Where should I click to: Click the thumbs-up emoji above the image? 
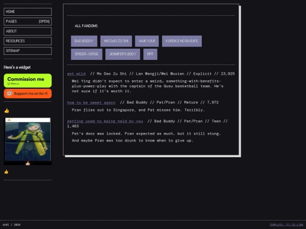pos(7,111)
